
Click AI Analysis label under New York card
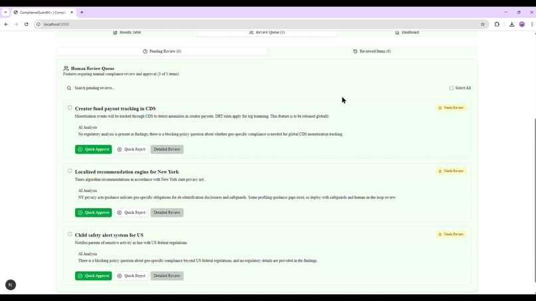(88, 191)
